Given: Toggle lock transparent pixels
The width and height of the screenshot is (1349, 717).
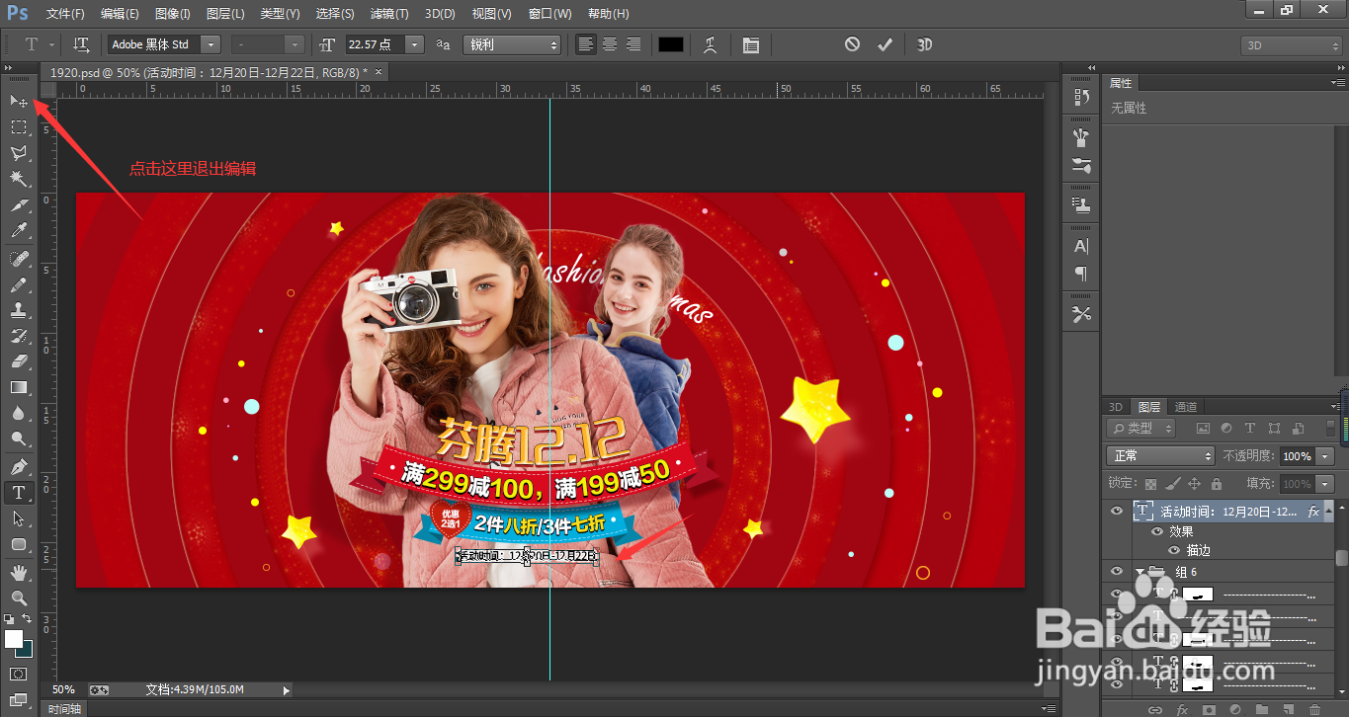Looking at the screenshot, I should pos(1150,484).
